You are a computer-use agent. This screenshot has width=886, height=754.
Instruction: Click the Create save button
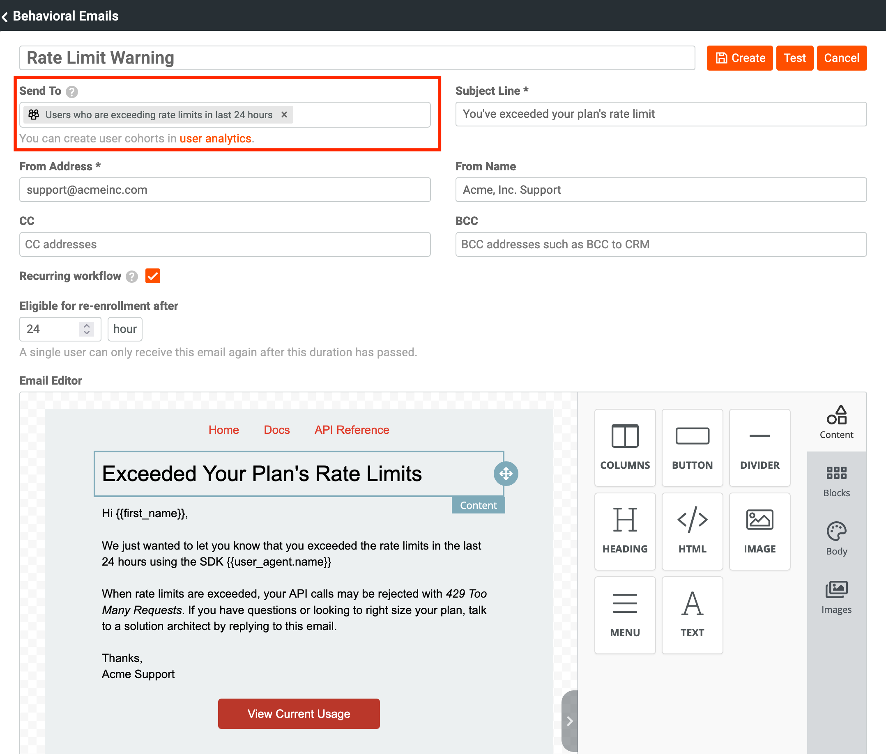pos(739,58)
